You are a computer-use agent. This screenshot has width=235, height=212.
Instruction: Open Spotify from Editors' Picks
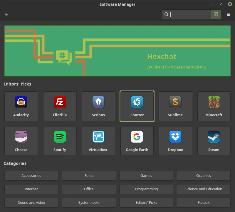tap(60, 141)
